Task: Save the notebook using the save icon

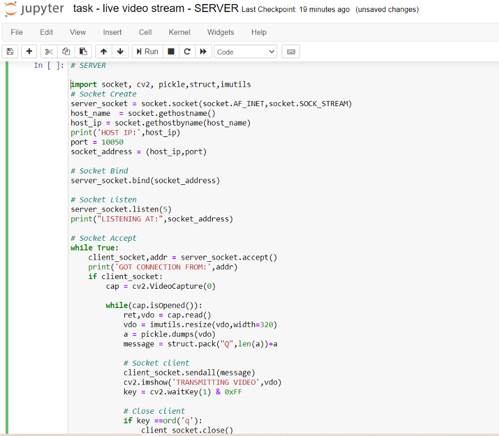Action: 10,51
